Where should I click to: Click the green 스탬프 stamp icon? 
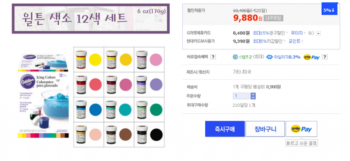[235, 57]
